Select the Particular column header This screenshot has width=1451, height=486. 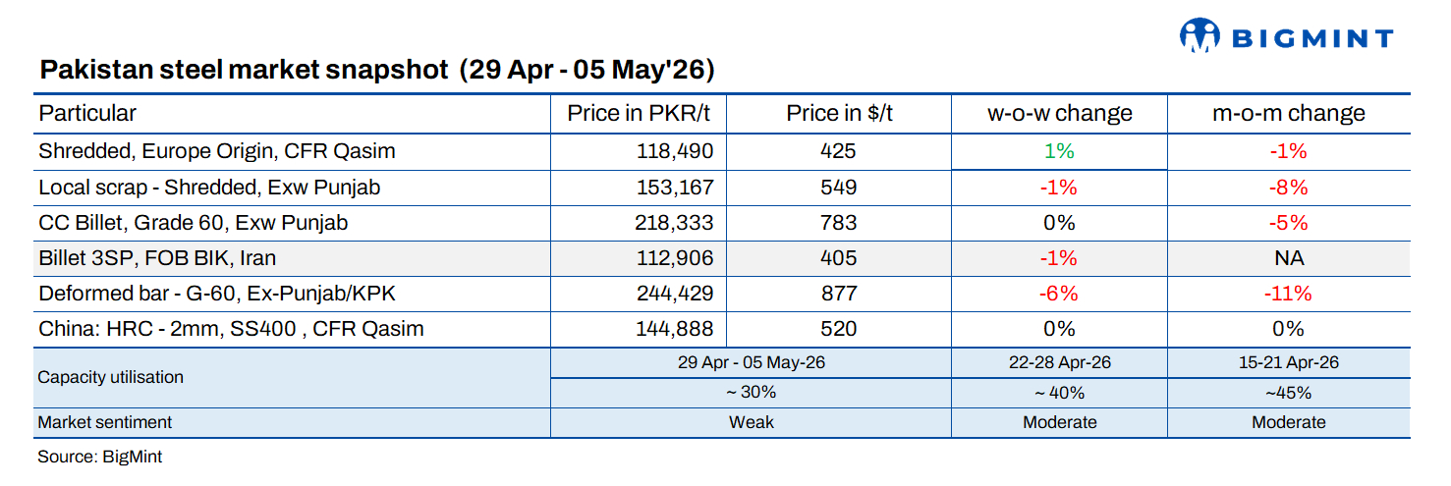(87, 113)
